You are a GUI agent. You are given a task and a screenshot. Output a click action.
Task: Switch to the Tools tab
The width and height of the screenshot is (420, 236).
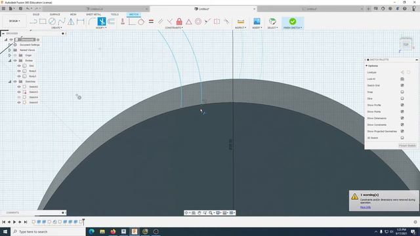click(x=115, y=14)
